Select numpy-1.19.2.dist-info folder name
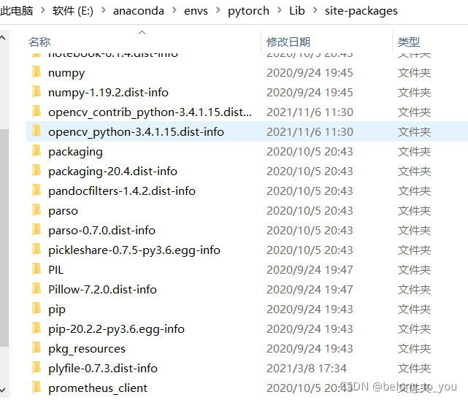The width and height of the screenshot is (468, 400). (108, 93)
